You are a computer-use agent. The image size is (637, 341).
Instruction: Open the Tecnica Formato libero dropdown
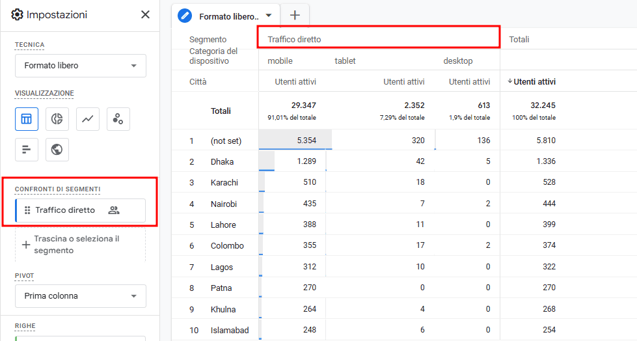point(81,66)
